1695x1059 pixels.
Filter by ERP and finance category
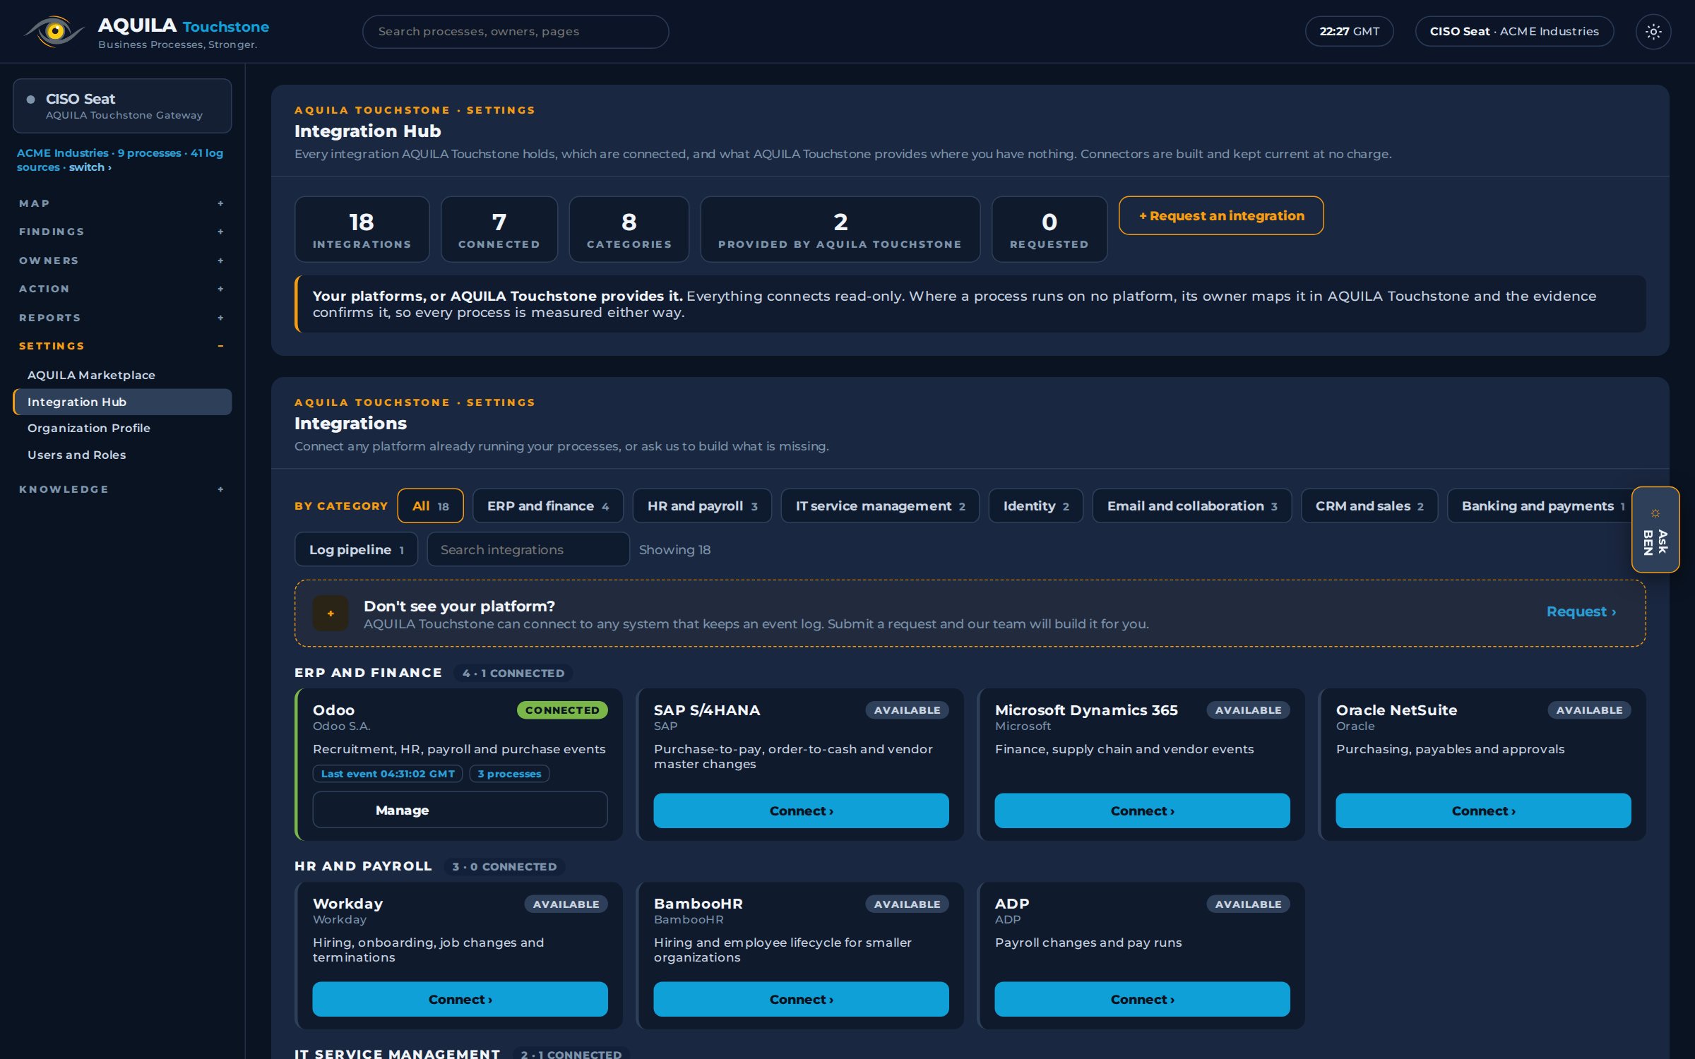point(547,506)
